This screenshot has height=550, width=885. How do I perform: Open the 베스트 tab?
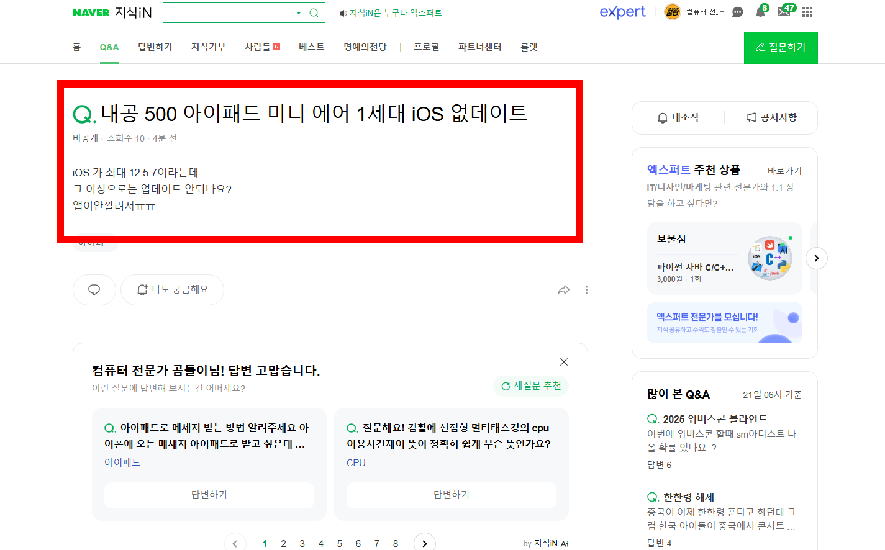pos(311,47)
